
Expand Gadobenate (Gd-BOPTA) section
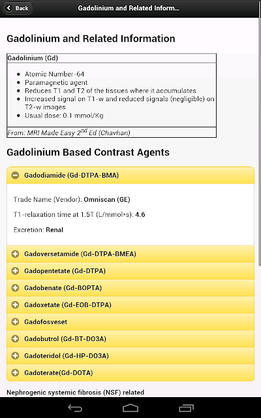tap(130, 288)
